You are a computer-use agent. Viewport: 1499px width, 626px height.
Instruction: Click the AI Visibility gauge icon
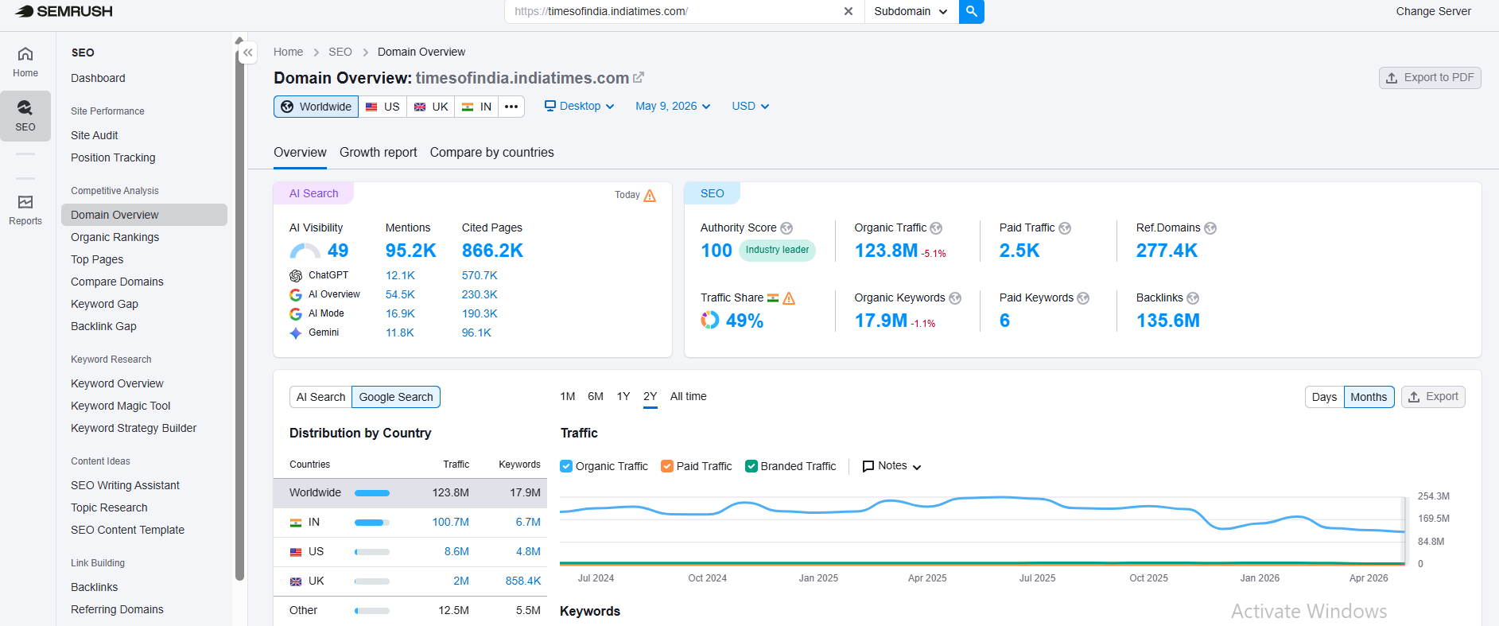point(305,251)
